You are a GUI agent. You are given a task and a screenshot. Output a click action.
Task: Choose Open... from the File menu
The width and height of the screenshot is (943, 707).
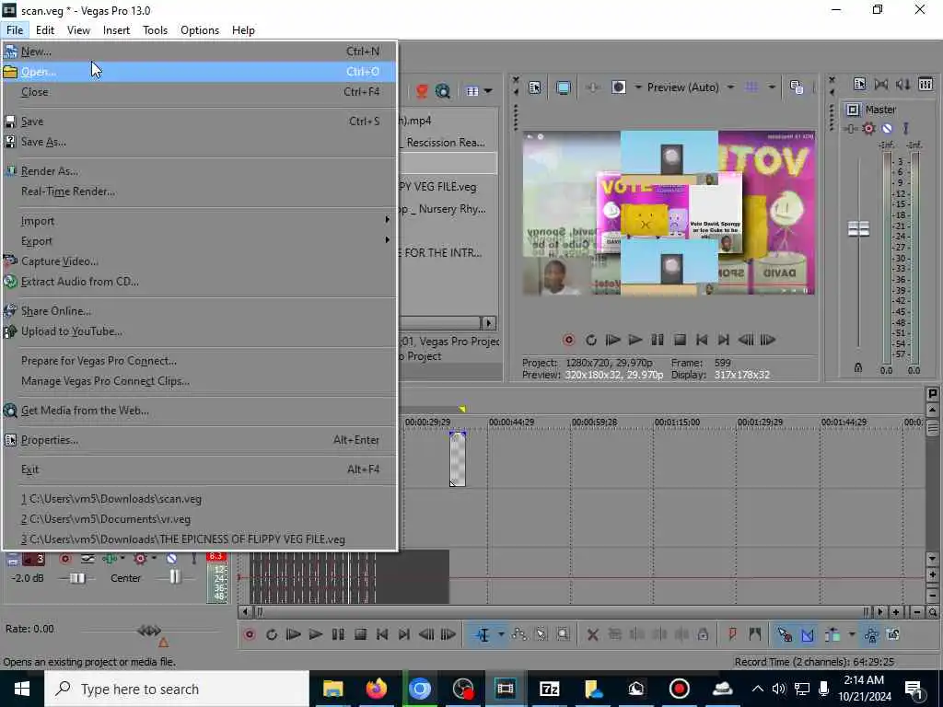pos(199,72)
